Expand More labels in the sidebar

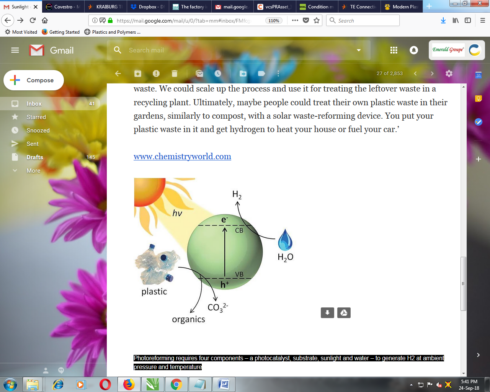pos(33,171)
